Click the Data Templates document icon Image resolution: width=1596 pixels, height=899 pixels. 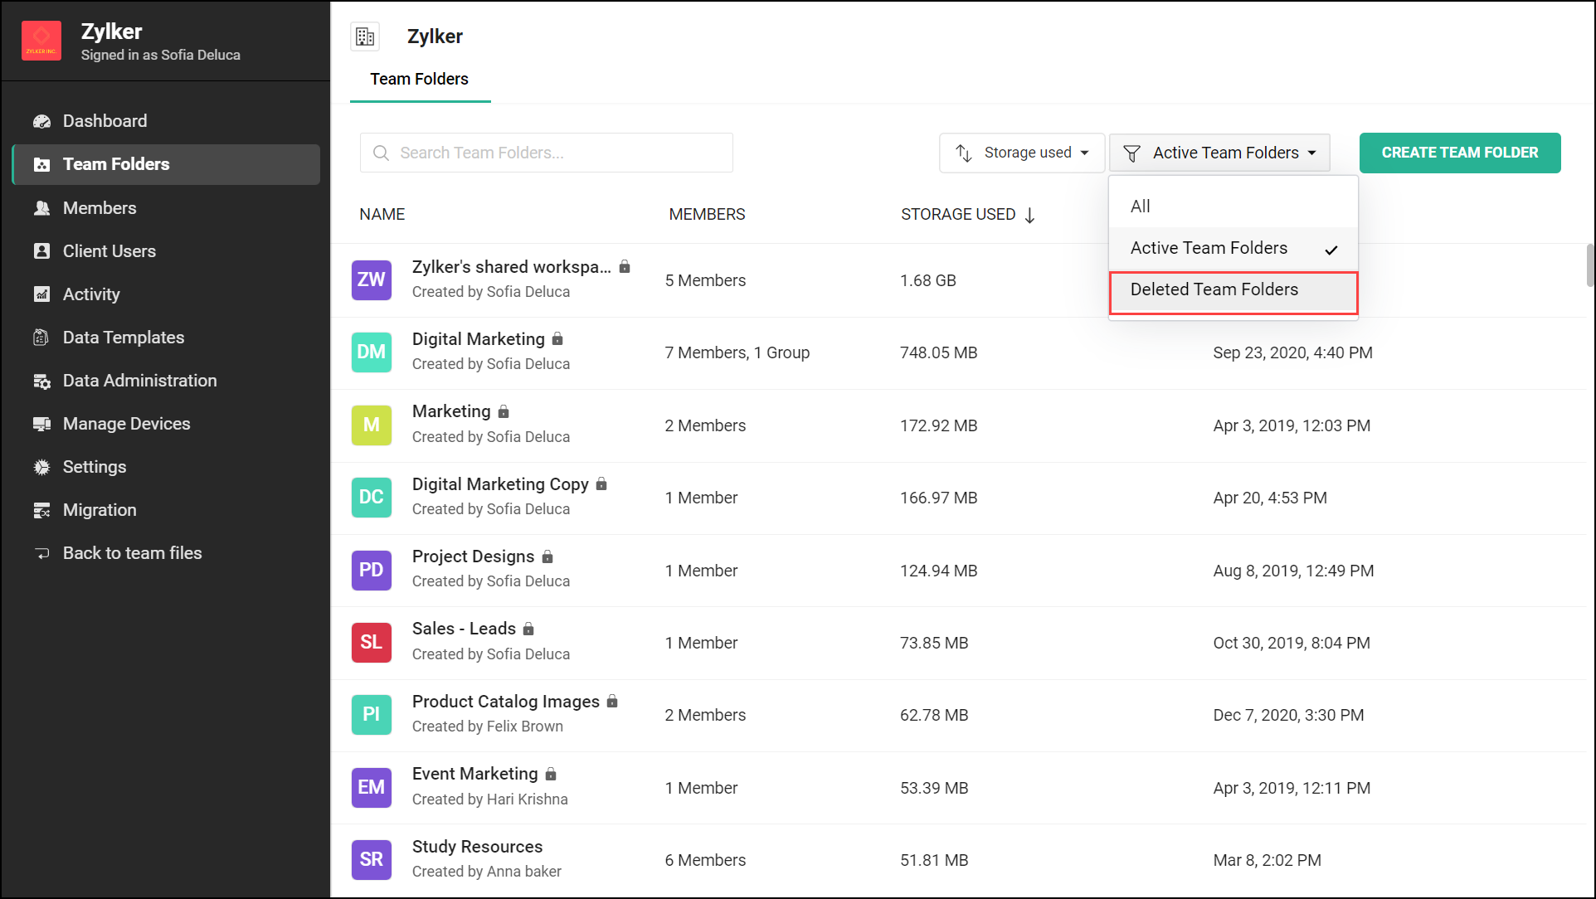coord(41,338)
